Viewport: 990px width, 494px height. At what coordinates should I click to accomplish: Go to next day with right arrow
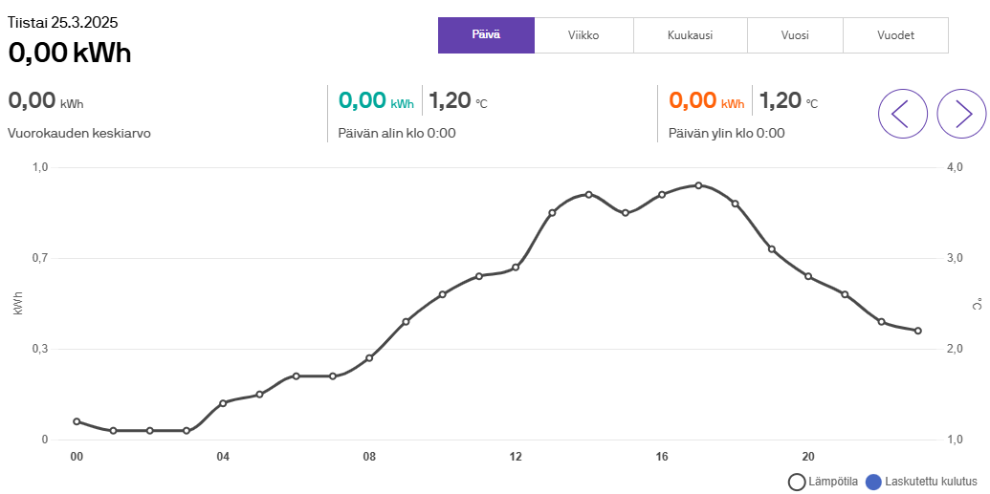[961, 114]
